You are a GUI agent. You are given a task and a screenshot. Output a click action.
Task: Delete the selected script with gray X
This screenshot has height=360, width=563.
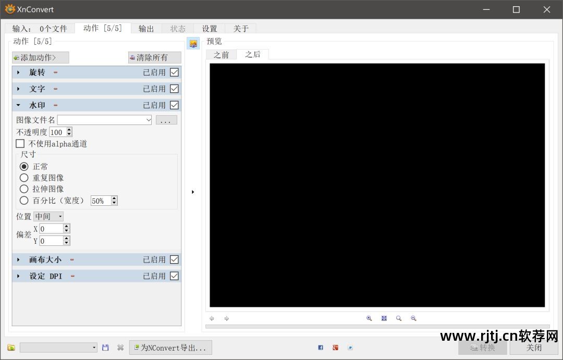(120, 347)
